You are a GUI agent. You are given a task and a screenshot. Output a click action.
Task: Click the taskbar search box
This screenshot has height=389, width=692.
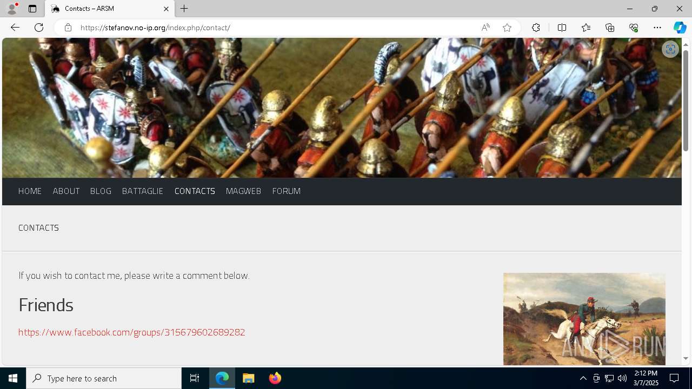tap(104, 378)
